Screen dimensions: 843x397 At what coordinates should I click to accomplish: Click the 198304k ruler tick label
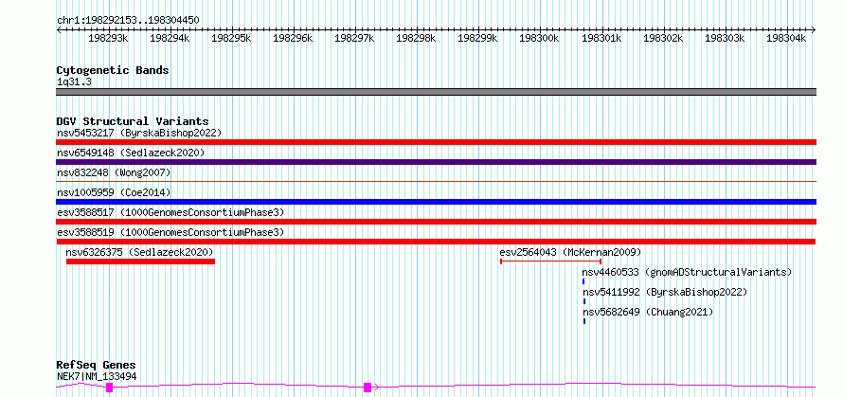coord(786,38)
